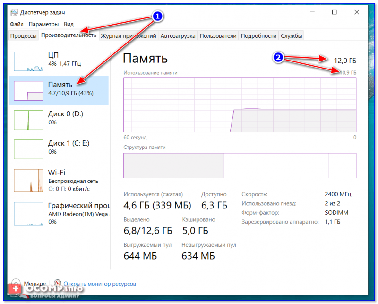Click the Память 4,7/10,9 ГБ (43%) entry text

pos(70,88)
